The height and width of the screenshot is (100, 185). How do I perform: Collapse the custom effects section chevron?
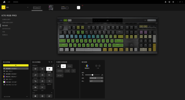pyautogui.click(x=52, y=93)
